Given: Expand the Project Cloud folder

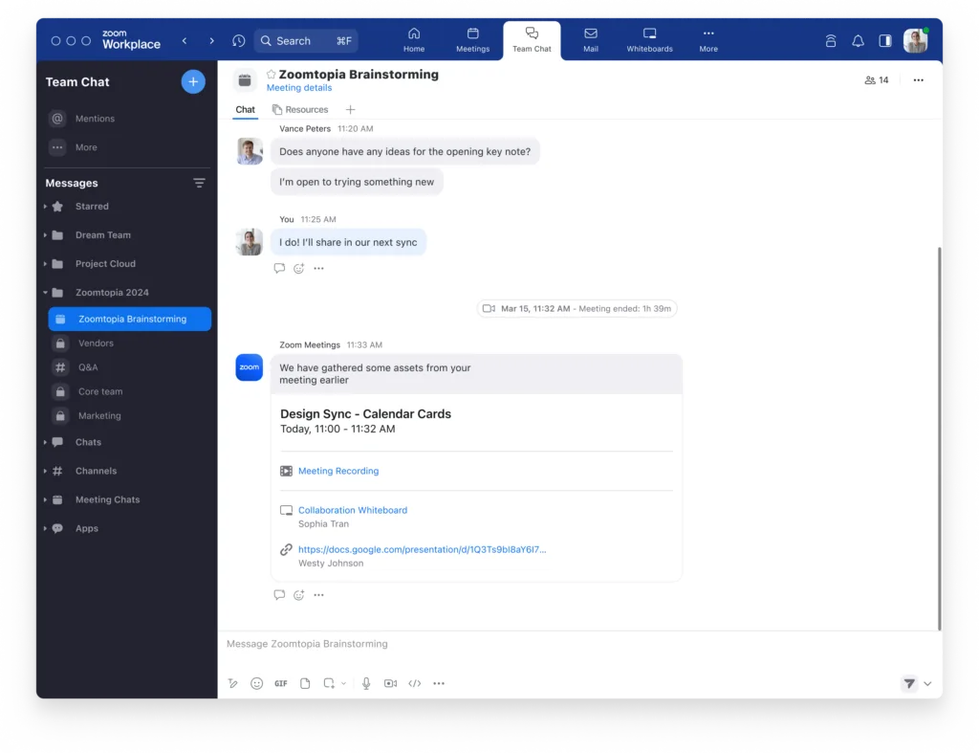Looking at the screenshot, I should (x=45, y=264).
